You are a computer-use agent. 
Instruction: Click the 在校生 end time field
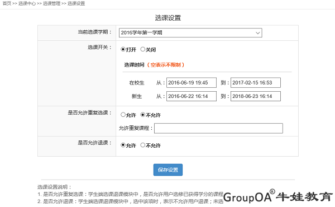pos(256,83)
